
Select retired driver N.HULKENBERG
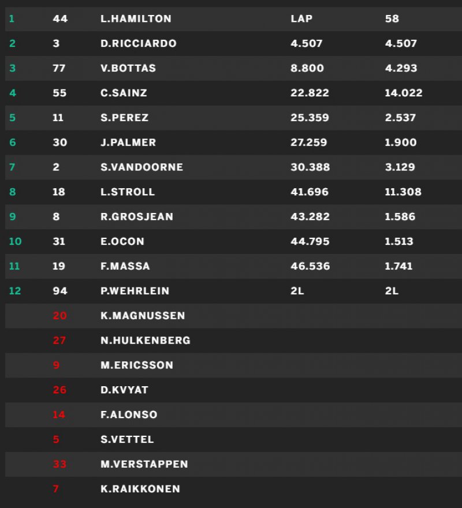tap(146, 341)
